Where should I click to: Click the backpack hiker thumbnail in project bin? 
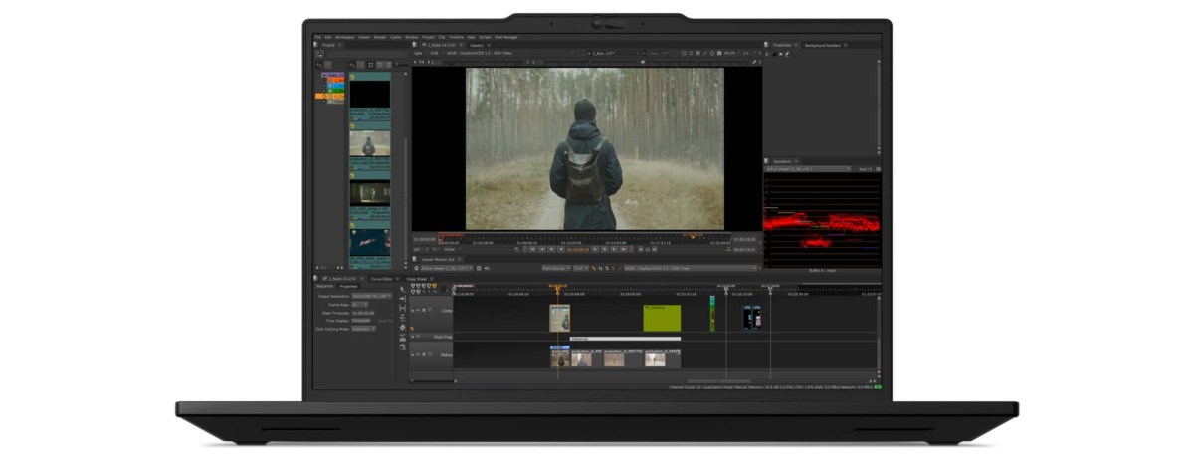point(369,144)
